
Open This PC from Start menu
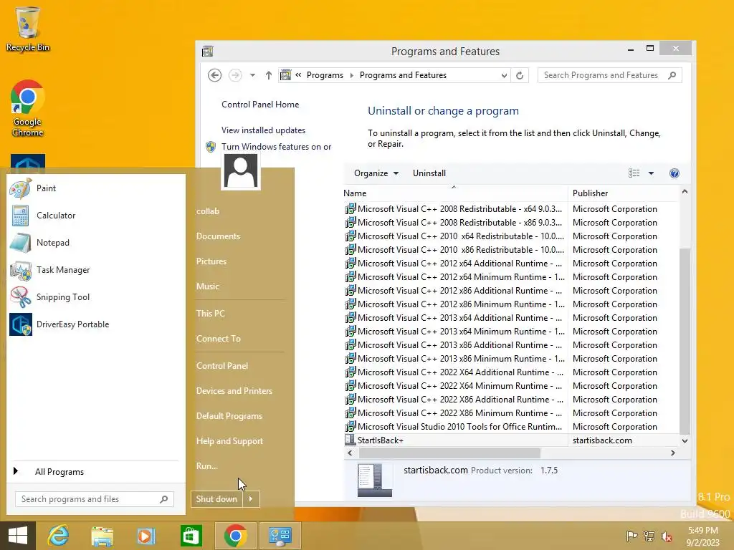[x=210, y=314]
